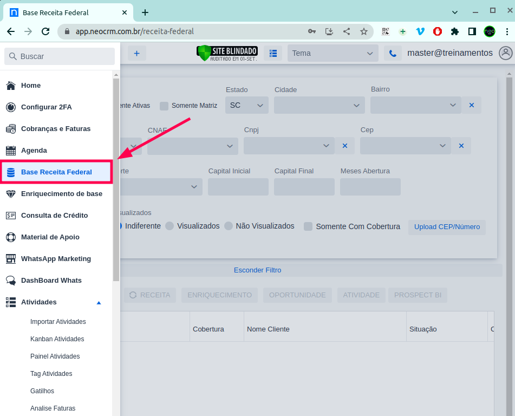Viewport: 515px width, 416px height.
Task: Click the Upload CEP/Número button
Action: 447,227
